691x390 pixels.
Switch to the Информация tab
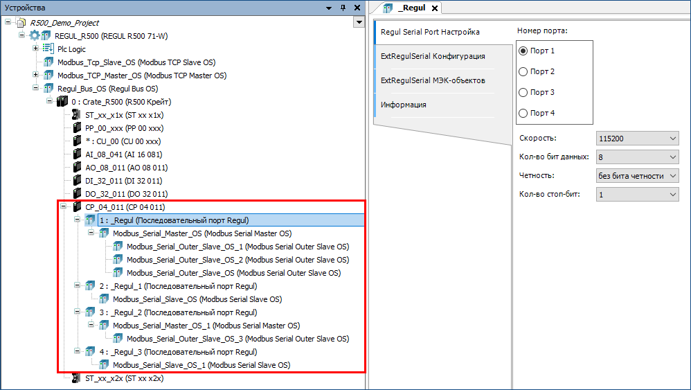403,105
